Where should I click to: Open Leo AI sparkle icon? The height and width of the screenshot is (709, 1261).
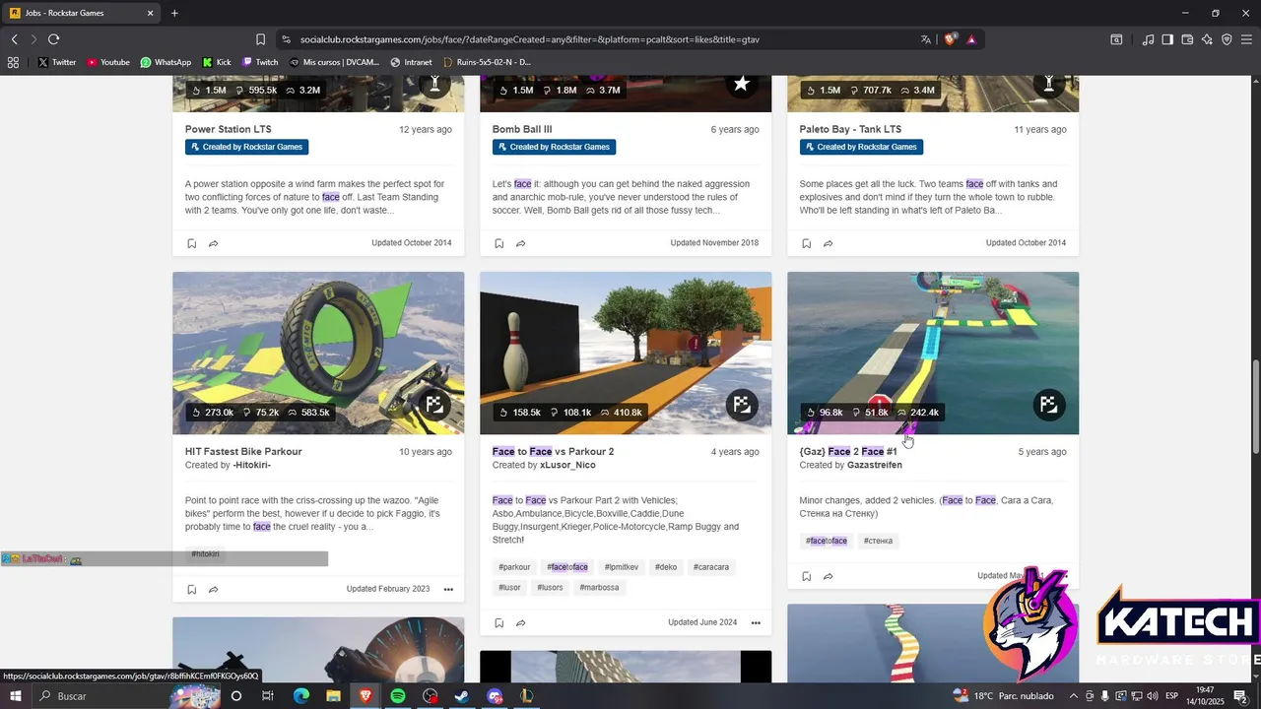pyautogui.click(x=1207, y=39)
